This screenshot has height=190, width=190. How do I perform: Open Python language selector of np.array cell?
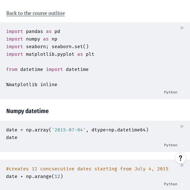(x=170, y=145)
